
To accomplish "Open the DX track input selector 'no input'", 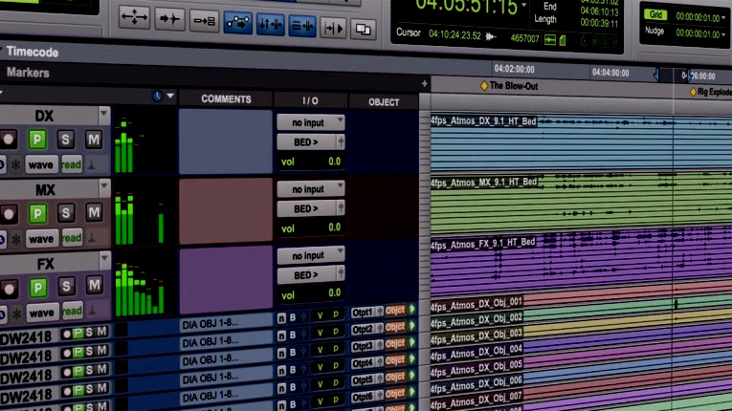I will click(310, 122).
